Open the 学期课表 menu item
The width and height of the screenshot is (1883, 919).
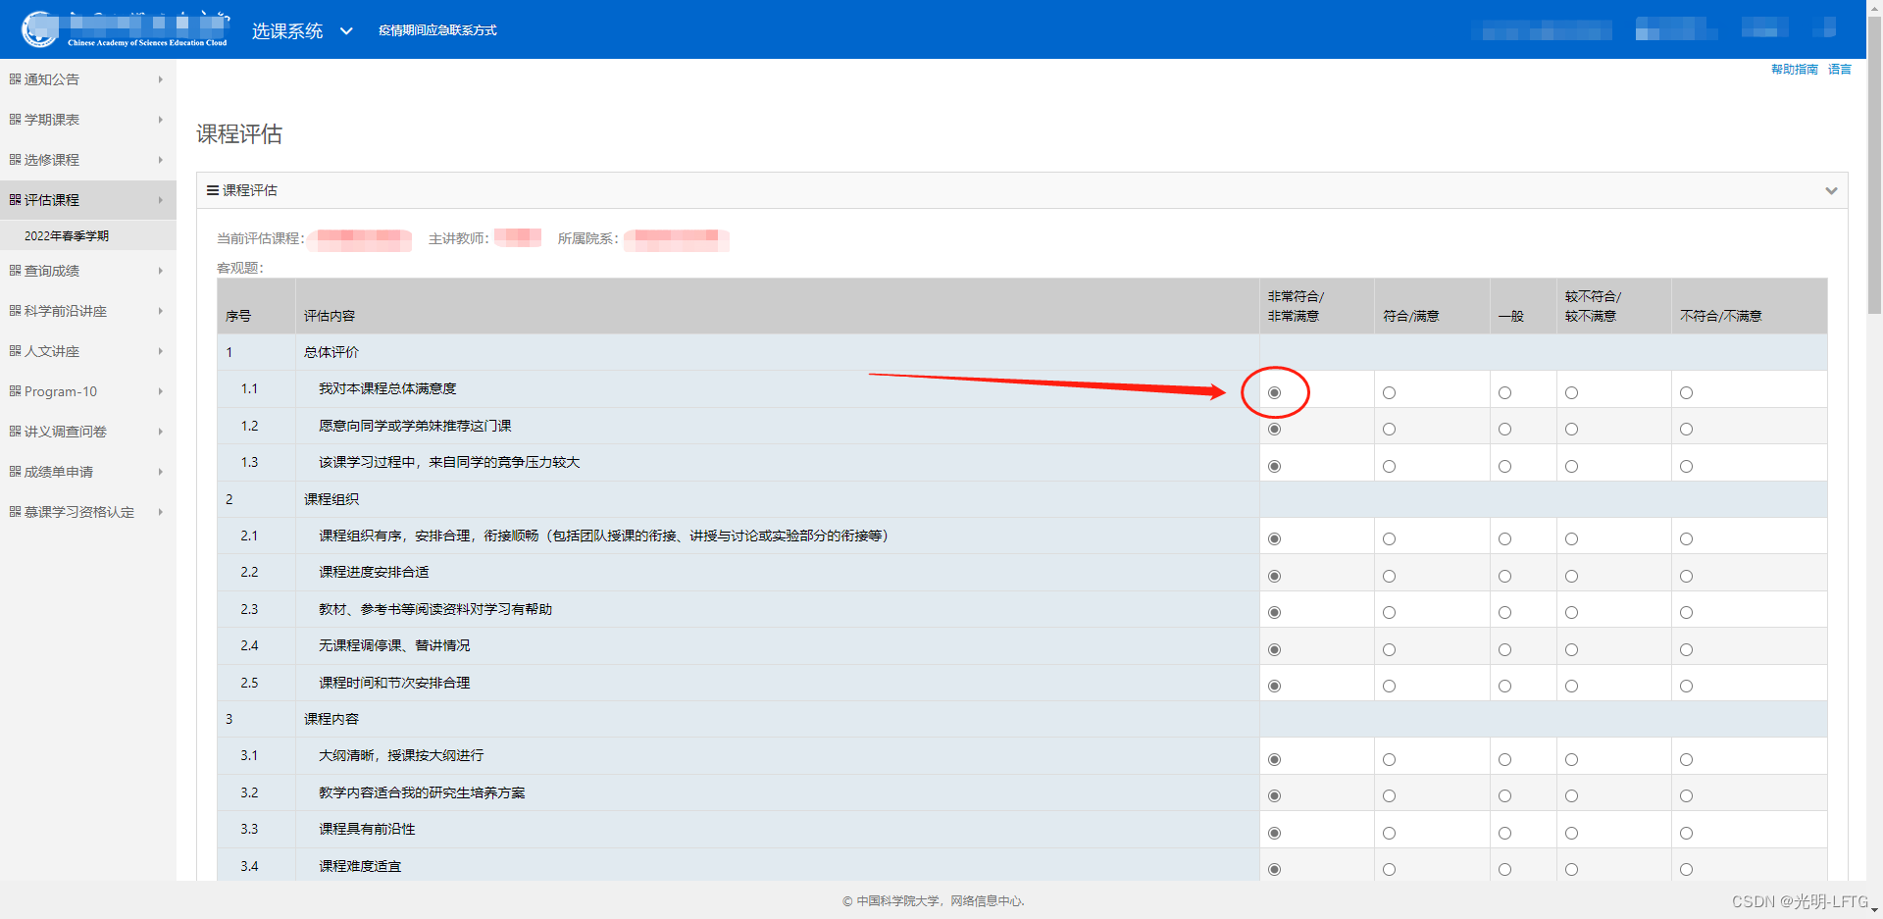[x=88, y=120]
